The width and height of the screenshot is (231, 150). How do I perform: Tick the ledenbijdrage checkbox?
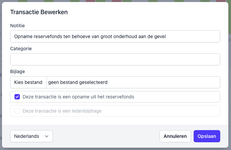click(x=17, y=111)
